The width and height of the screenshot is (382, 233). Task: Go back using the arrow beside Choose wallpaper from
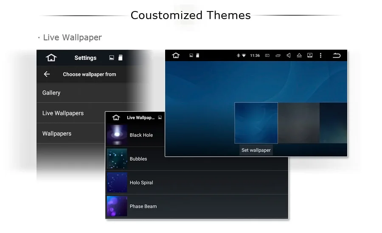(47, 74)
